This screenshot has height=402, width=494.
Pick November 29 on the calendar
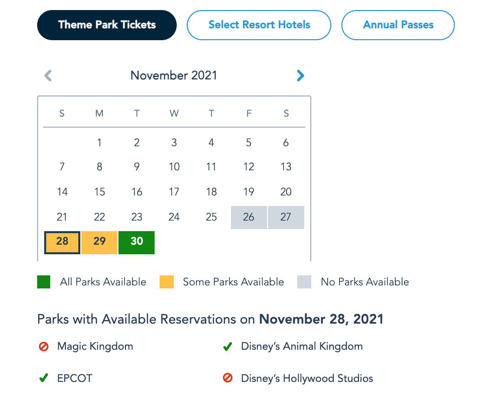(99, 242)
